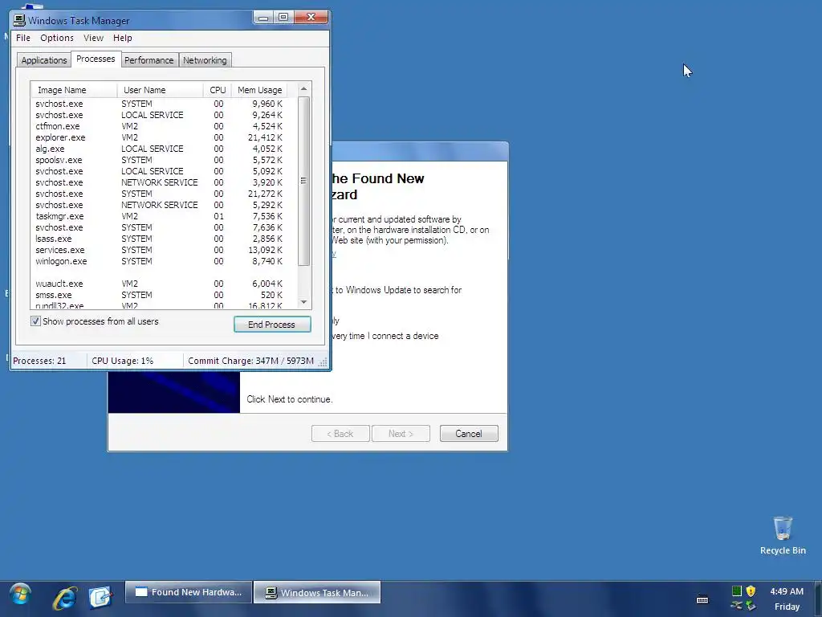Click the scroll up arrow in process list

tap(303, 88)
